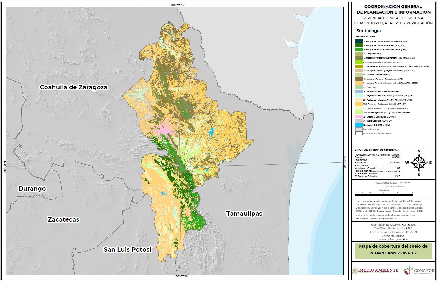Click the País extranjero legend box

tap(359, 129)
